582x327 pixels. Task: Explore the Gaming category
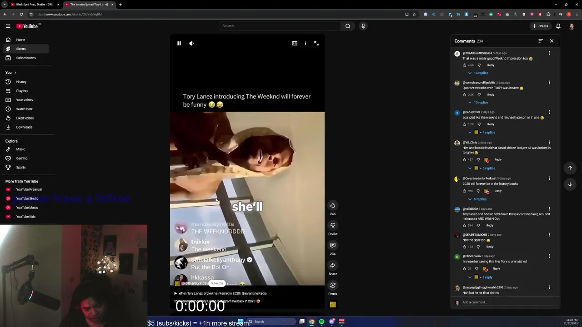pos(25,158)
